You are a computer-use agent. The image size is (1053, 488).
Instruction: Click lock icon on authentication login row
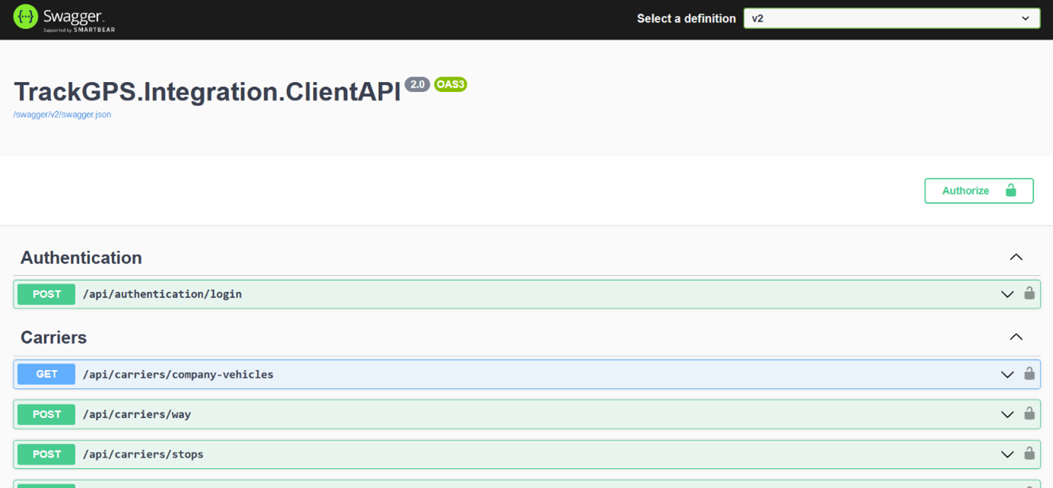1029,293
